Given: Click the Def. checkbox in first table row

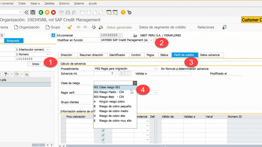Looking at the screenshot, I should 155,121.
